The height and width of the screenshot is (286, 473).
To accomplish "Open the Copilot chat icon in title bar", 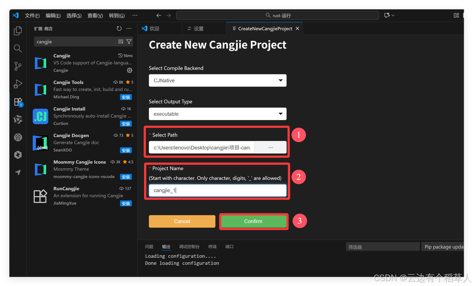I will coord(387,15).
